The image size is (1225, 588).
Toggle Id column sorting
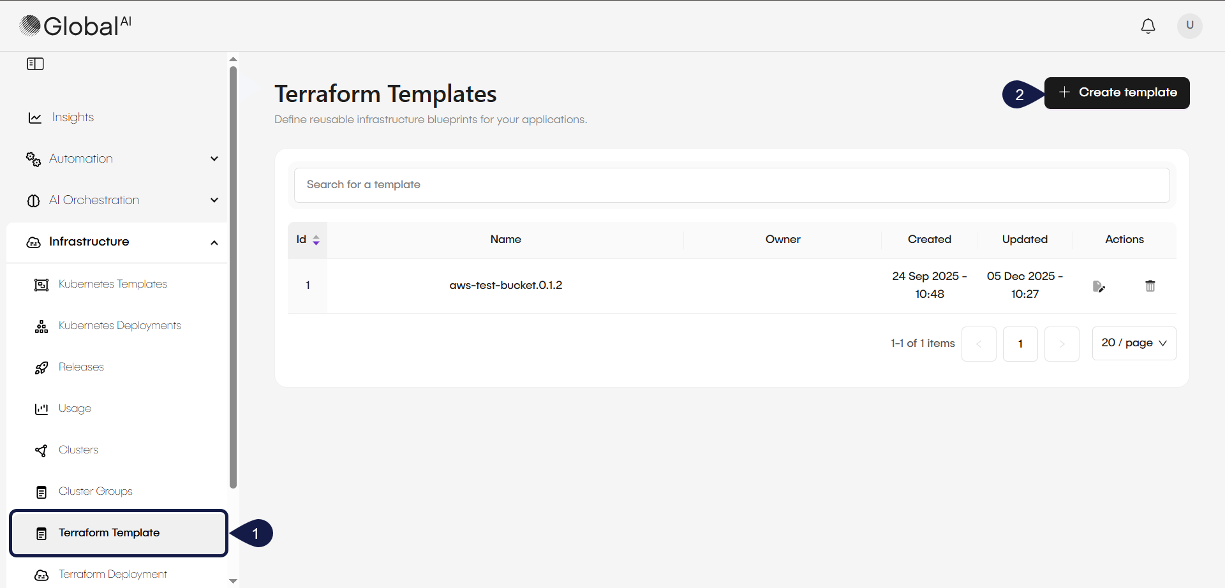tap(316, 239)
